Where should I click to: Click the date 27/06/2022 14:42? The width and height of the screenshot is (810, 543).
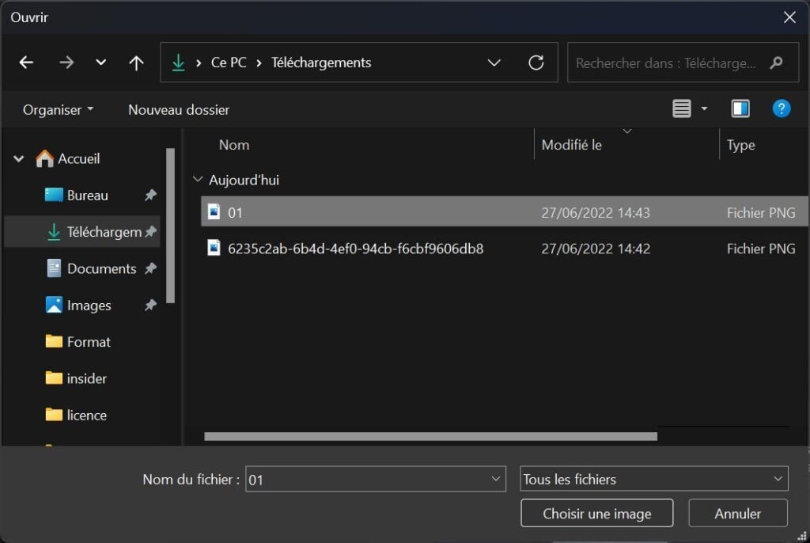[596, 249]
